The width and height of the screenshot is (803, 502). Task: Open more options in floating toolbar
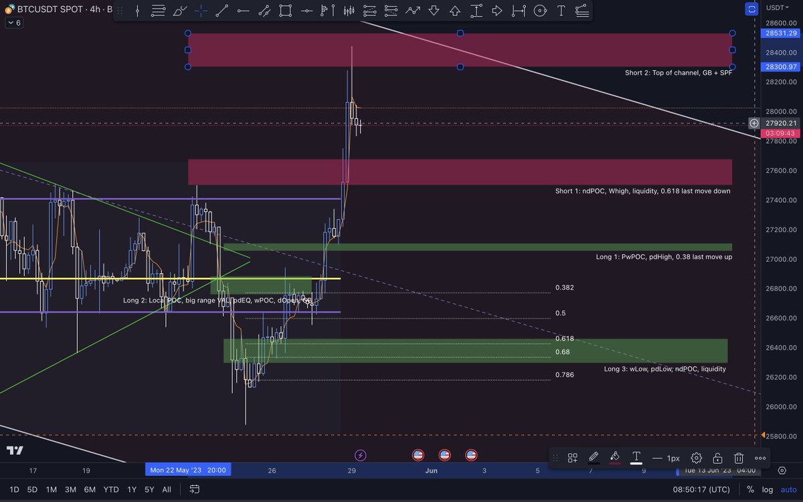pos(760,458)
